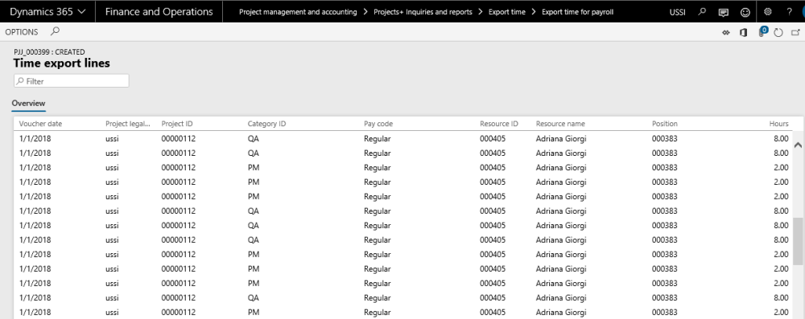Image resolution: width=805 pixels, height=319 pixels.
Task: Click the Project legal entity column header
Action: (128, 124)
